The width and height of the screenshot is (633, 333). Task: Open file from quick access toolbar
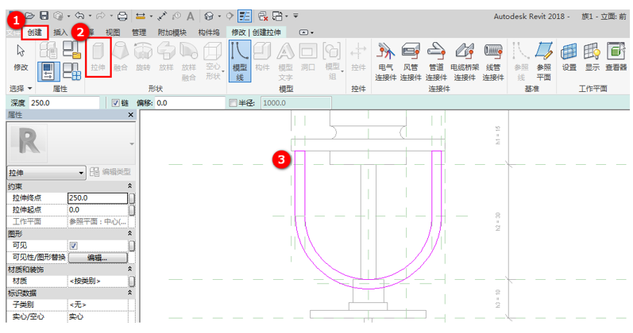coord(30,16)
